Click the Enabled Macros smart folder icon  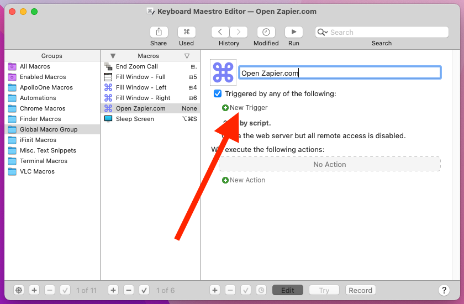(x=12, y=77)
